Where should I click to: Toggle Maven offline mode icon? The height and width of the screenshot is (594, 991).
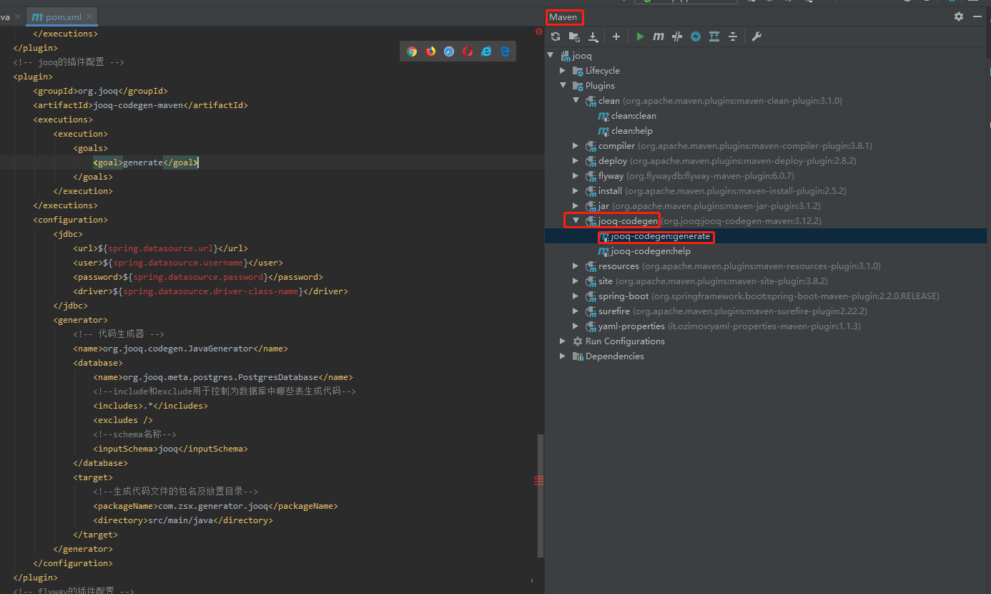point(696,36)
